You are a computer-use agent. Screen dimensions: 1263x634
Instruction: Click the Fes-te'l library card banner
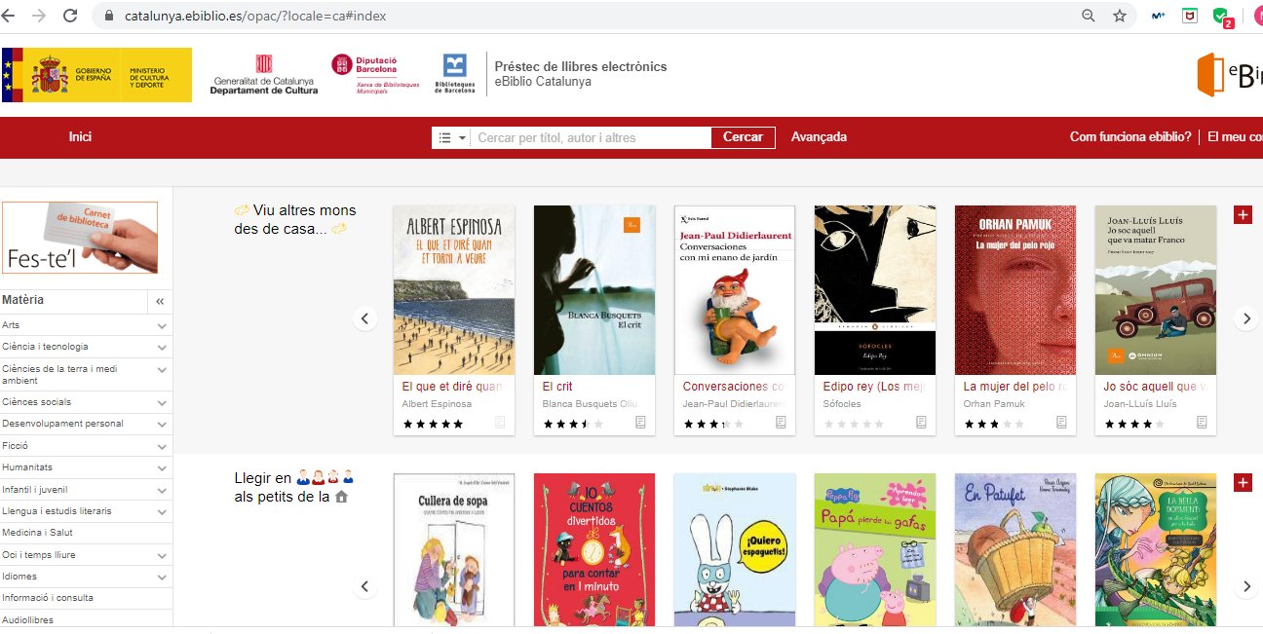pyautogui.click(x=80, y=238)
